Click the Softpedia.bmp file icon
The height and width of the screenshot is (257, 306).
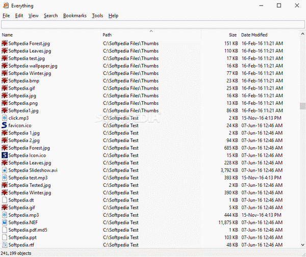tap(5, 80)
